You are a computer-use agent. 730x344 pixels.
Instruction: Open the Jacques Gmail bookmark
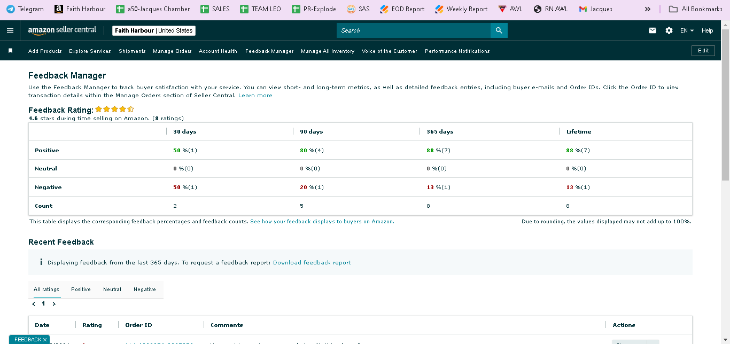coord(595,9)
